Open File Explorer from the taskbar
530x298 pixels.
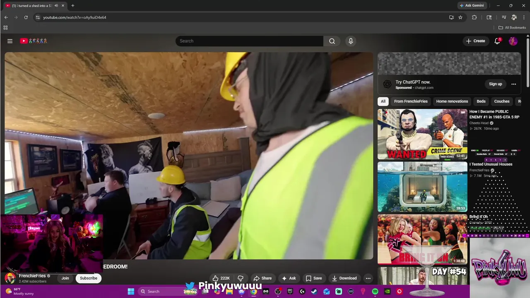[x=229, y=291]
